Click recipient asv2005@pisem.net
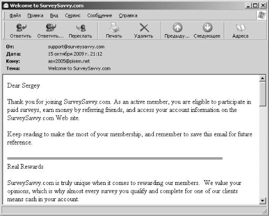269x216 pixels. click(69, 61)
